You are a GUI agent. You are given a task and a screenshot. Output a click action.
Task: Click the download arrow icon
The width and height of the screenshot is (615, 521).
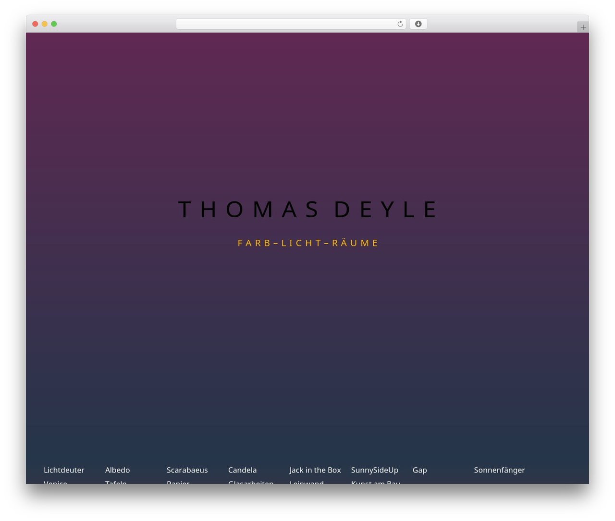coord(418,24)
